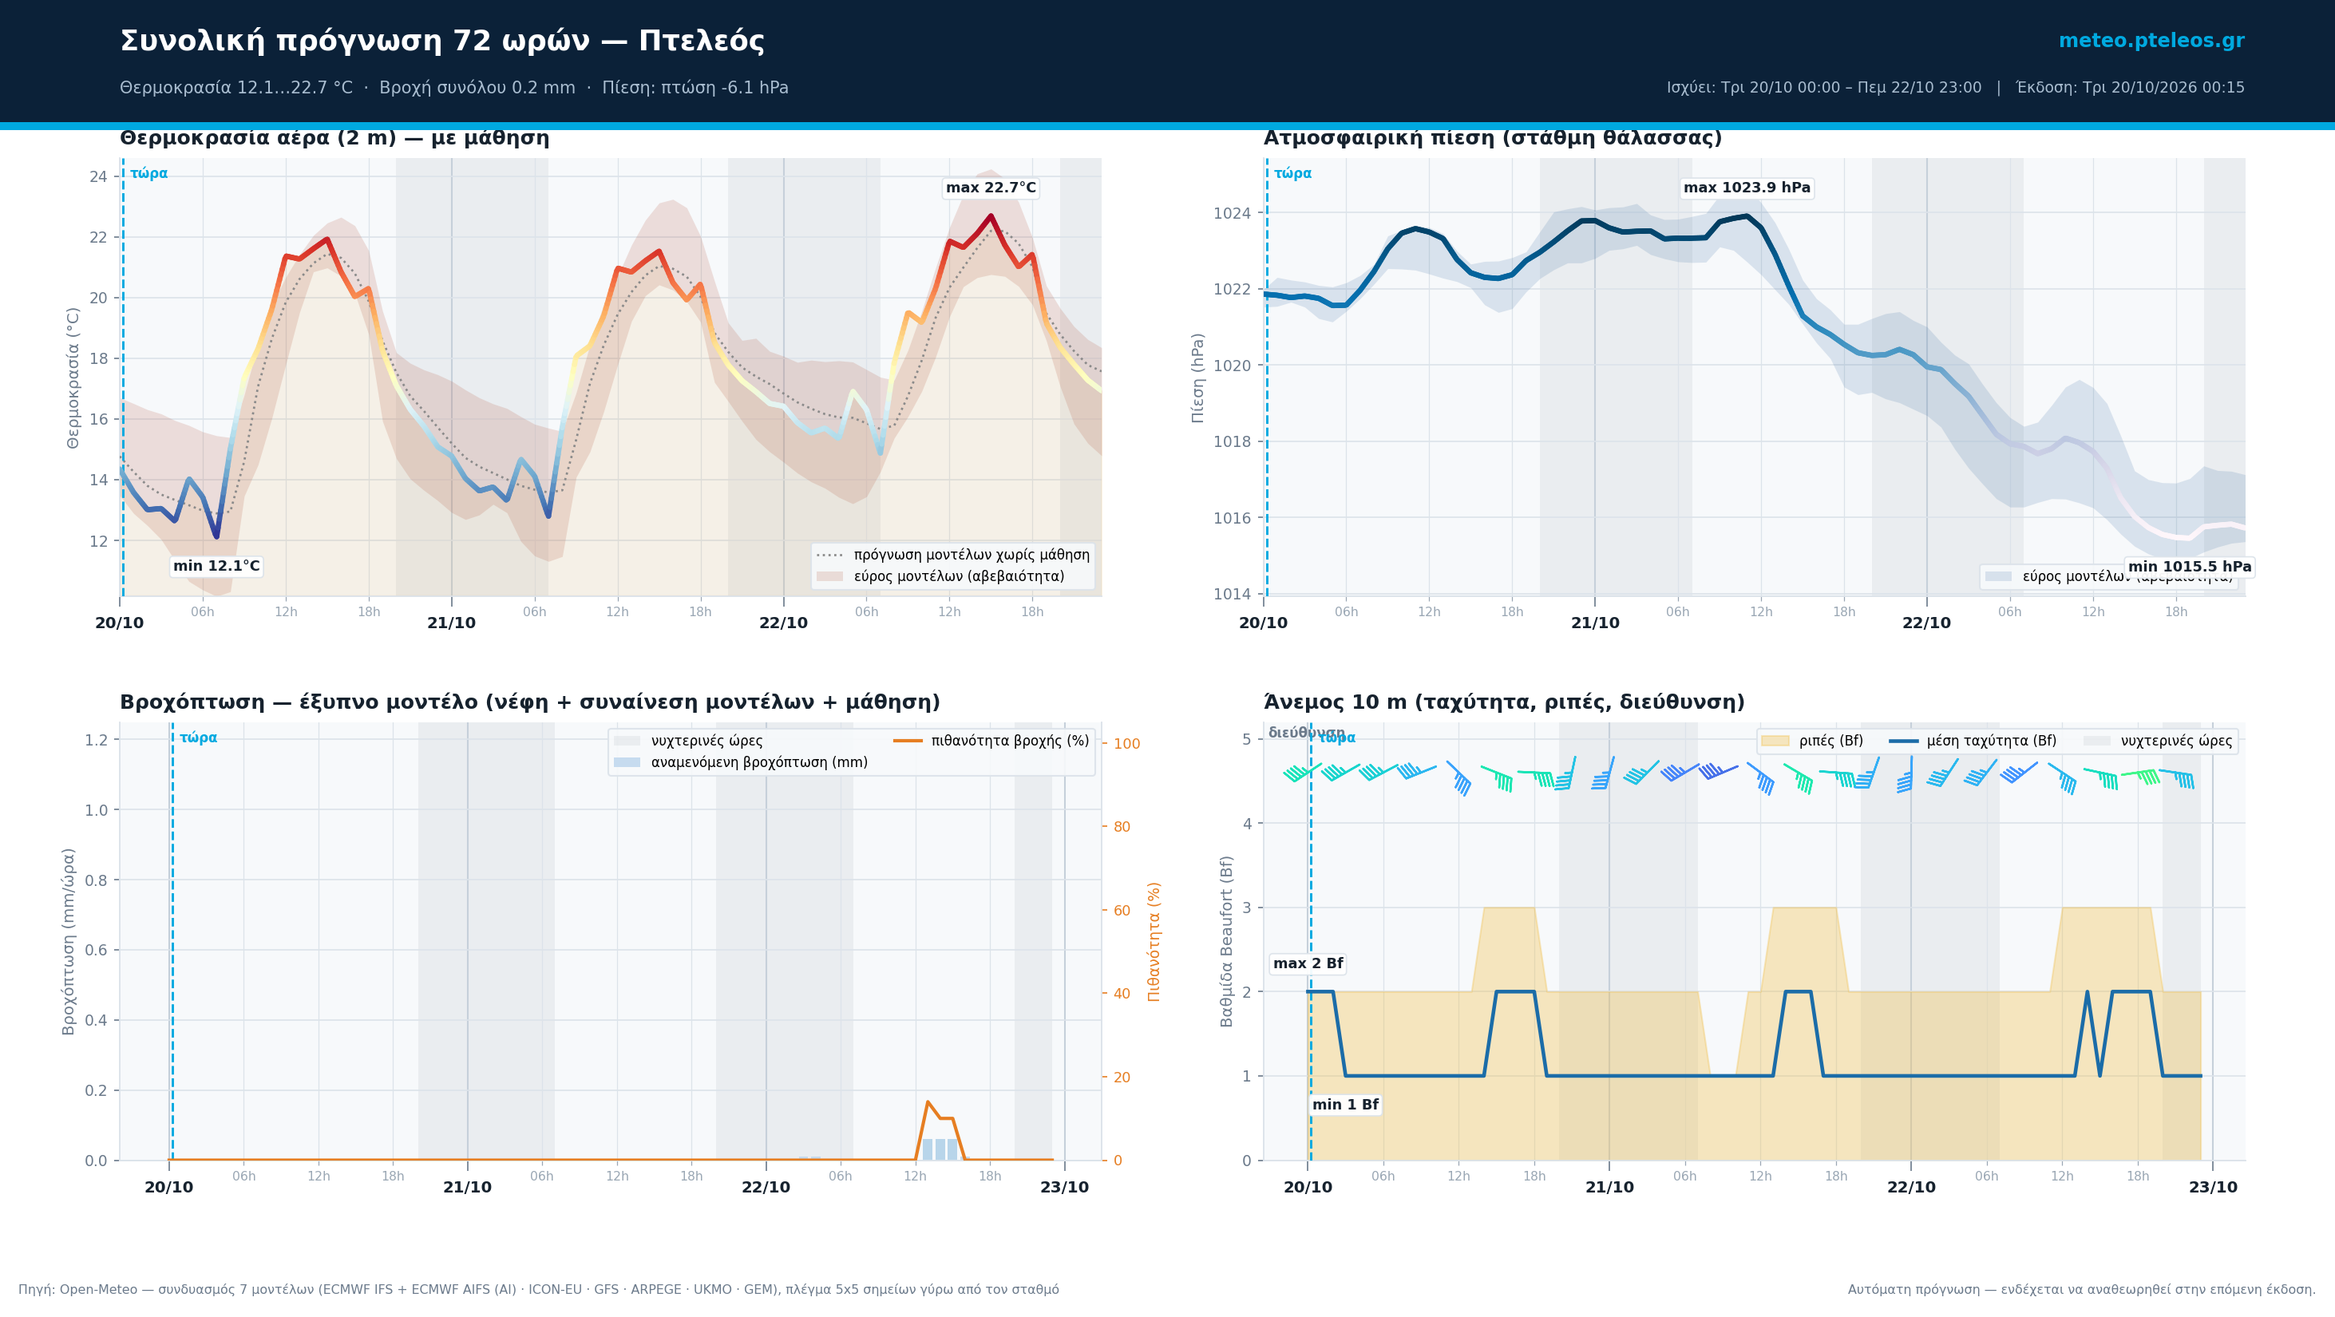Click the pink uncertainty swatch in temperature legend
This screenshot has width=2335, height=1317.
(x=829, y=576)
